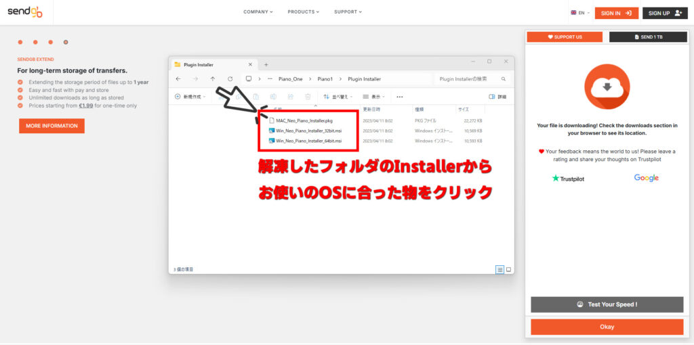Open the 並べ替え sort dropdown

(339, 97)
